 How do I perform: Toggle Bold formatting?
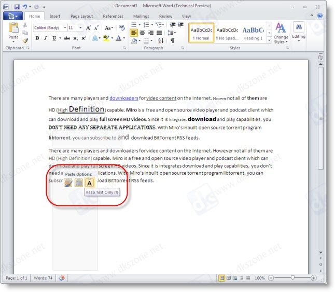(37, 38)
